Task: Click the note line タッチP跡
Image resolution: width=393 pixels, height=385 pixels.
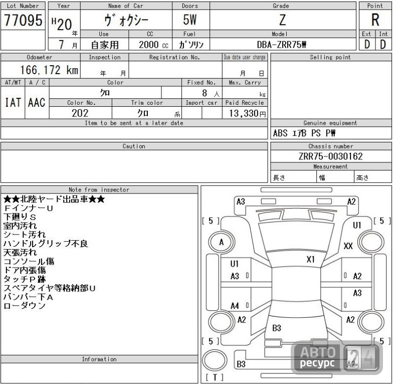Action: [25, 279]
